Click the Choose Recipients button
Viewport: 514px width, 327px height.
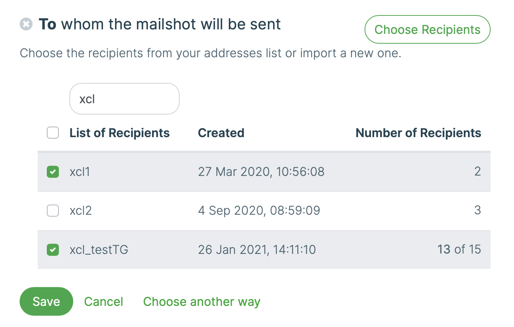(x=427, y=29)
